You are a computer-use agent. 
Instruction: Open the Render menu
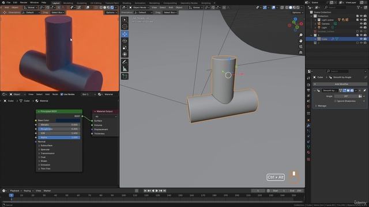tap(24, 2)
